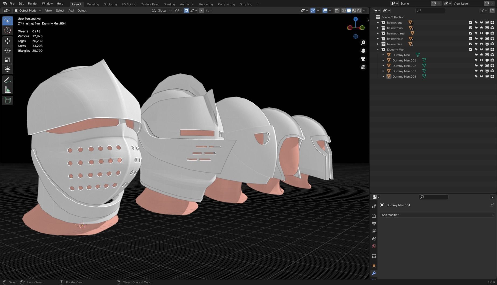
Task: Toggle the camera view icon
Action: tap(363, 59)
